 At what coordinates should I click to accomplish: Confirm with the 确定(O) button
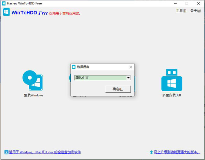pos(118,89)
